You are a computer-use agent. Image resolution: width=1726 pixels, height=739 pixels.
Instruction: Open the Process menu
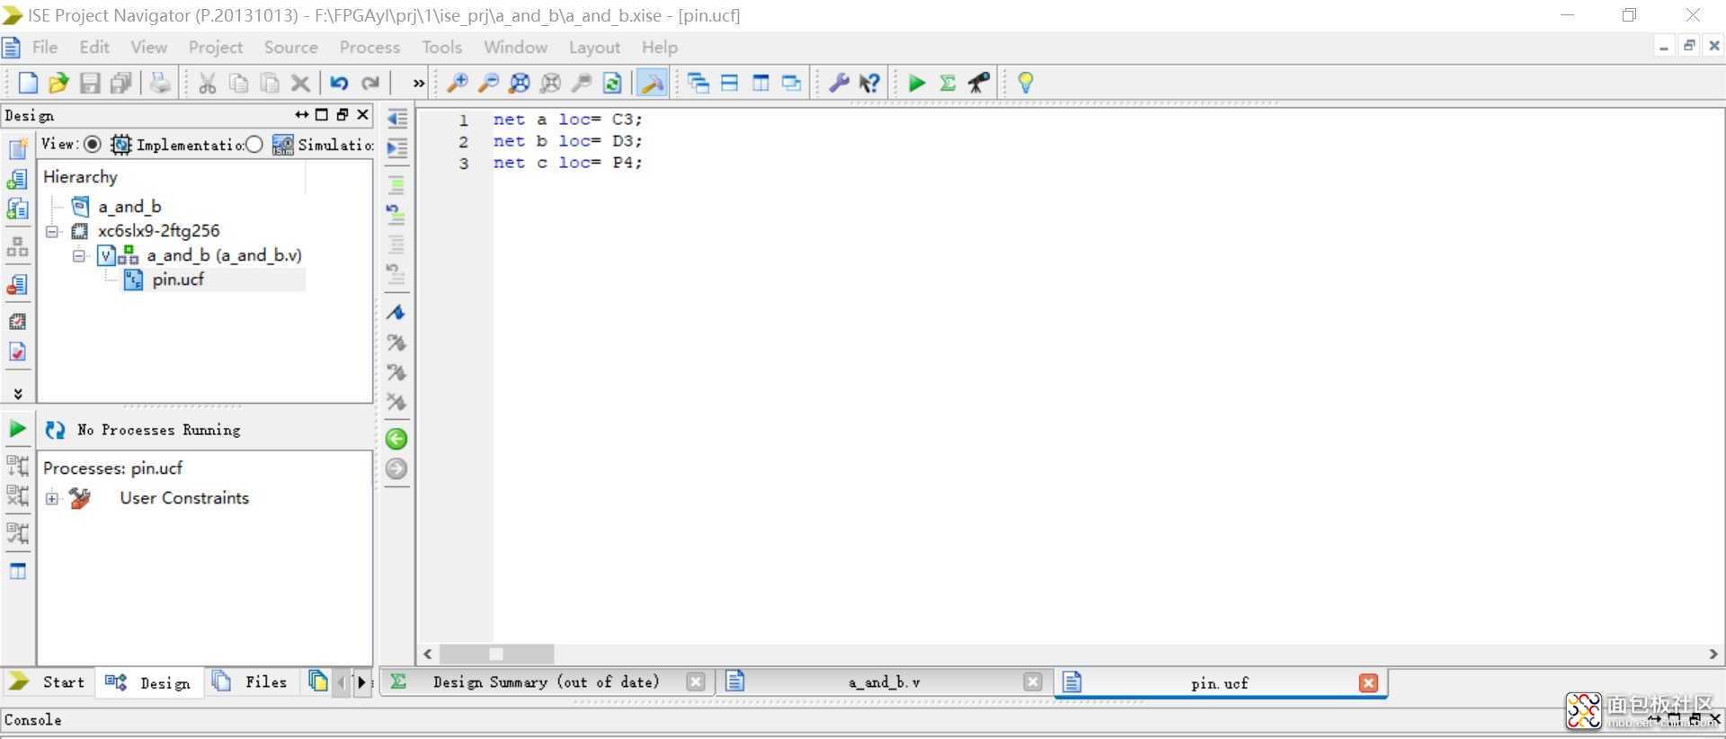(369, 47)
